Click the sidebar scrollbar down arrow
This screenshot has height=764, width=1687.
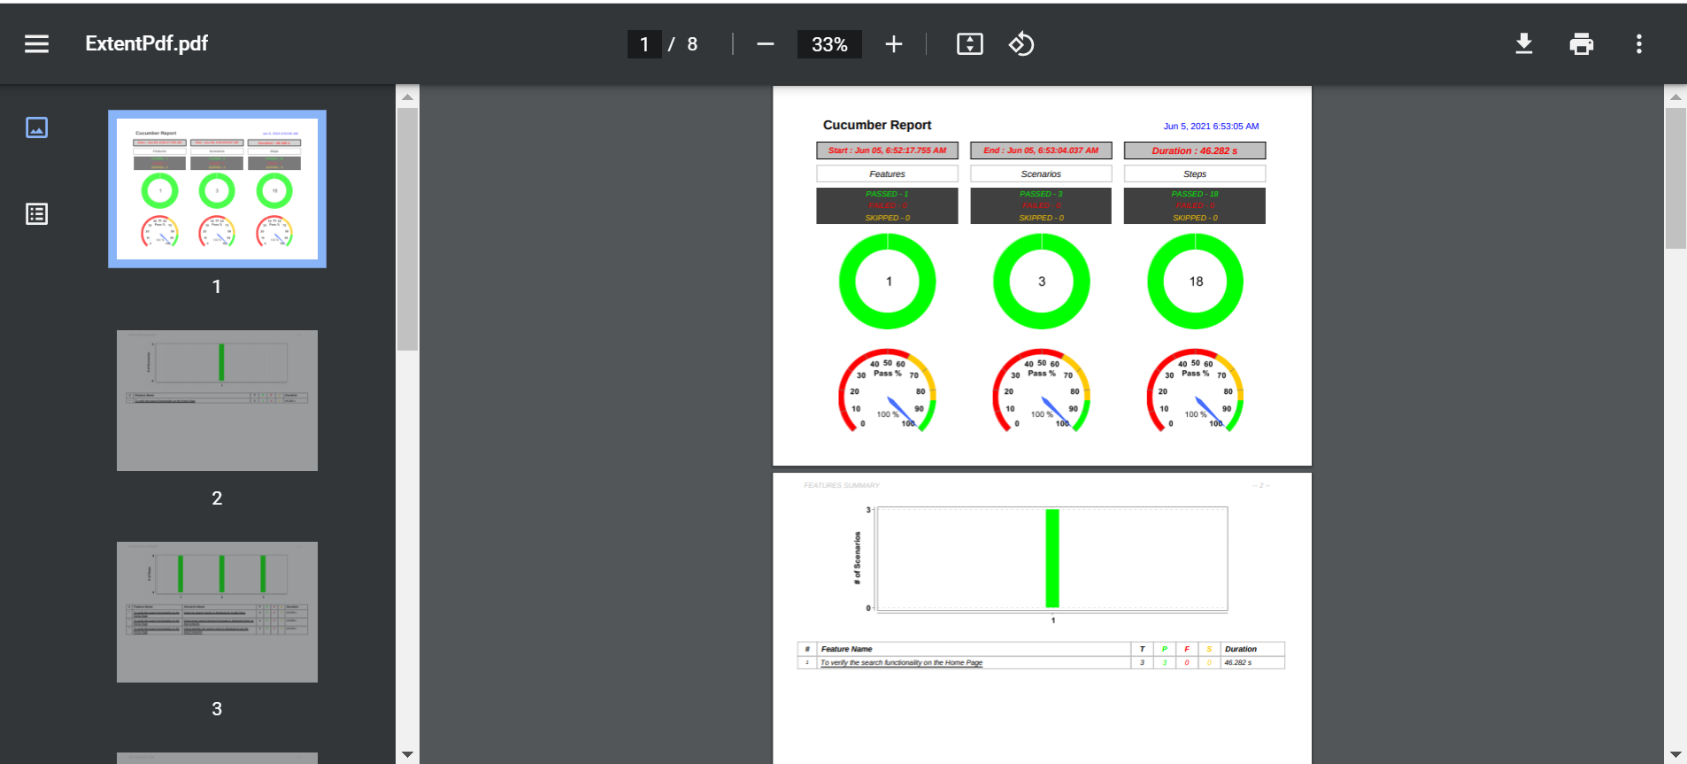pyautogui.click(x=407, y=754)
